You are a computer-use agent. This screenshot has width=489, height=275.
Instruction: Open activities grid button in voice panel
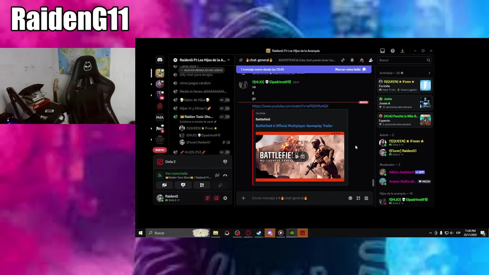click(202, 185)
